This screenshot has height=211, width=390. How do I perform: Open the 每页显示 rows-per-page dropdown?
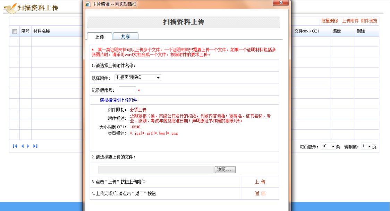[328, 146]
